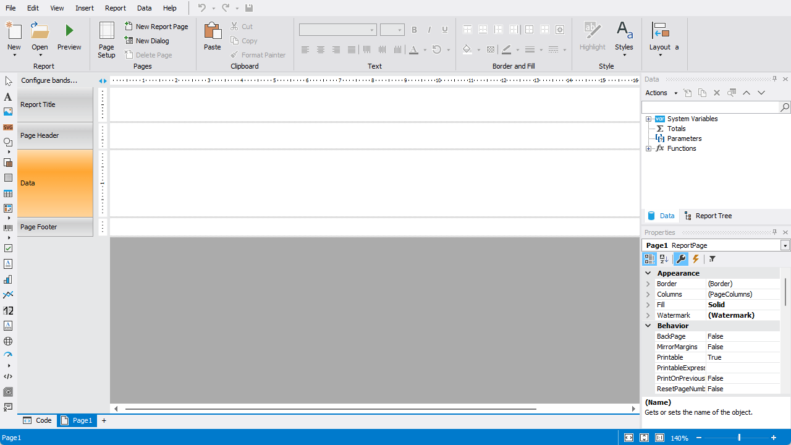This screenshot has width=791, height=445.
Task: Click the Save disk icon
Action: 248,8
